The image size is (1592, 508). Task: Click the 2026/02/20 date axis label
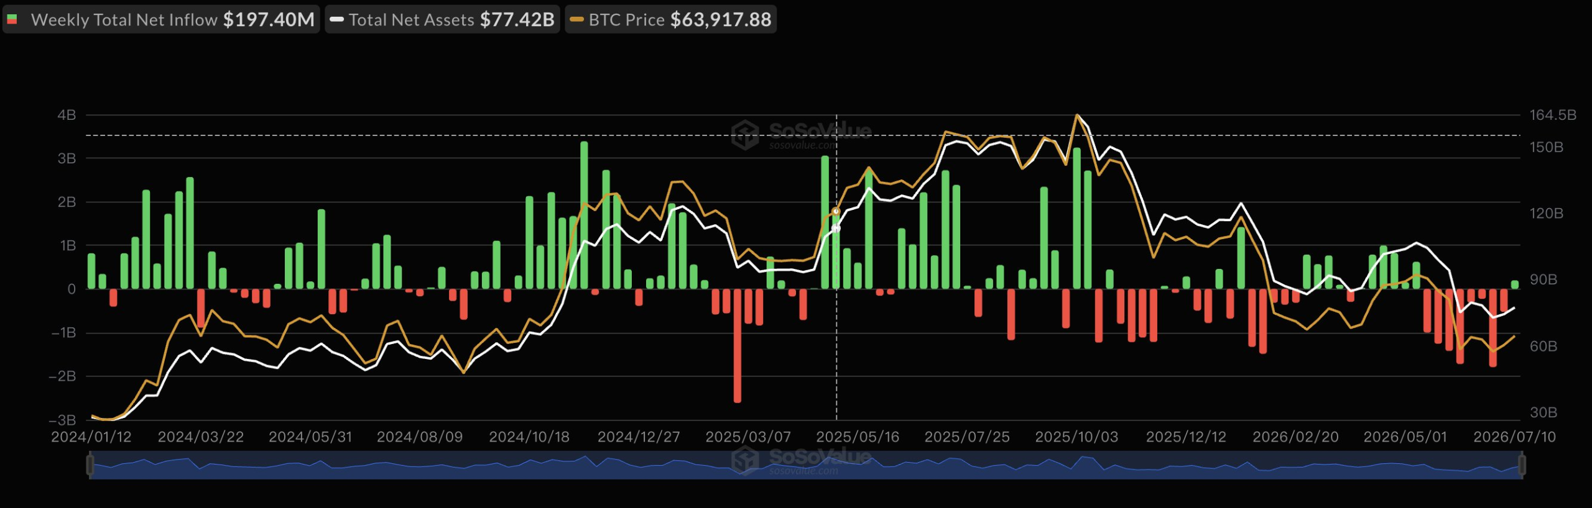tap(1295, 437)
